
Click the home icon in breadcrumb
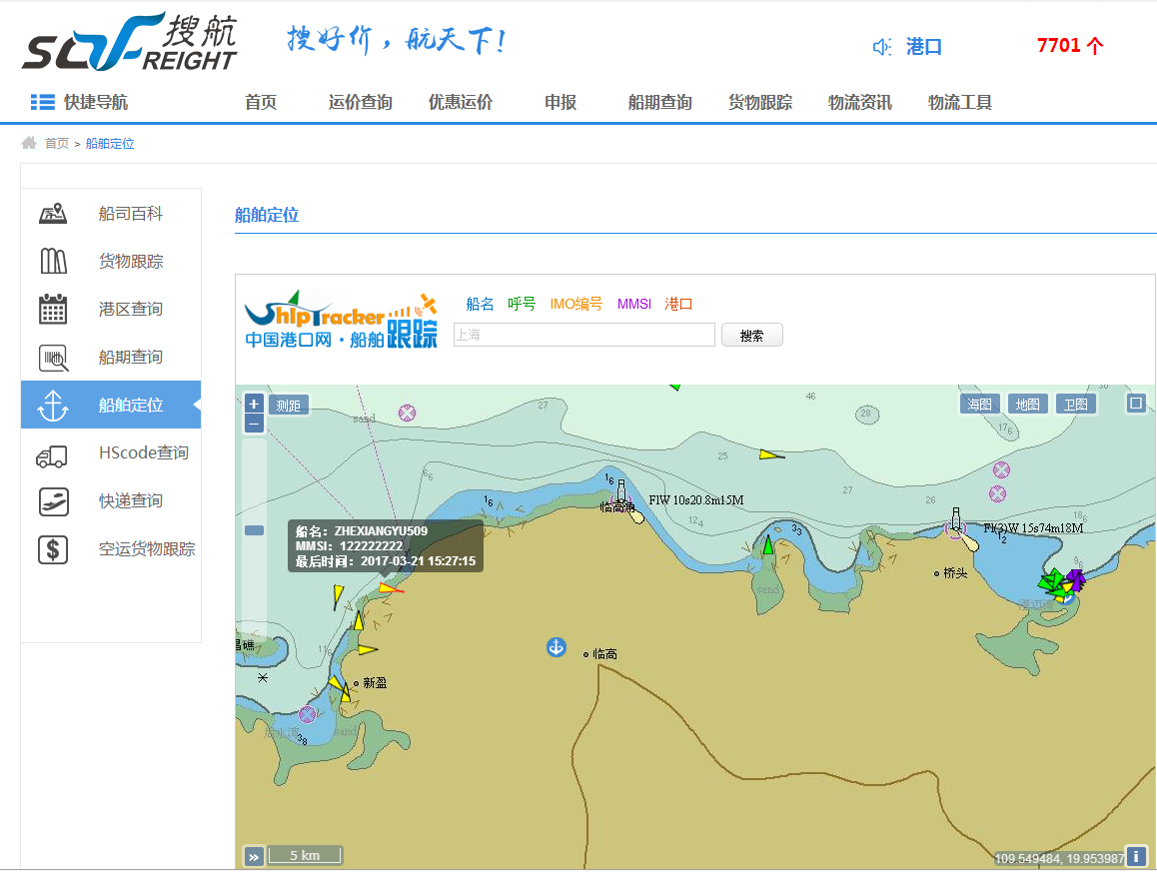pyautogui.click(x=29, y=143)
